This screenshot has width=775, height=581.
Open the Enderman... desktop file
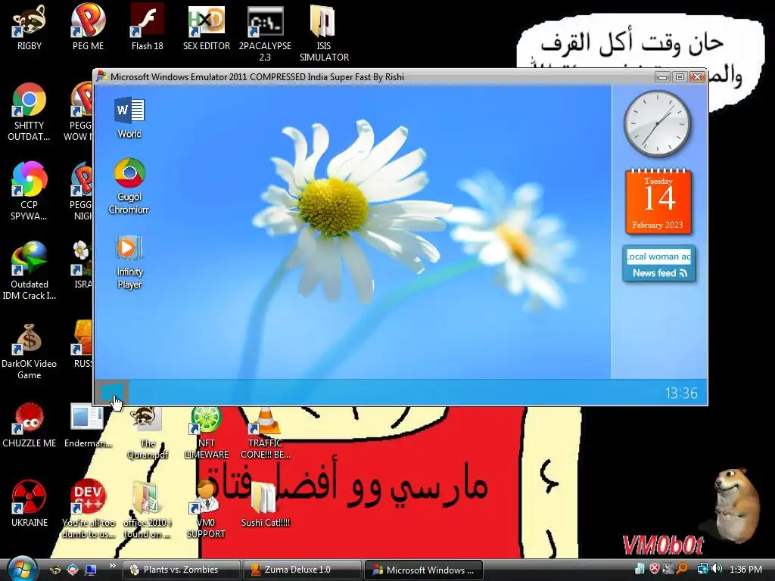point(88,425)
